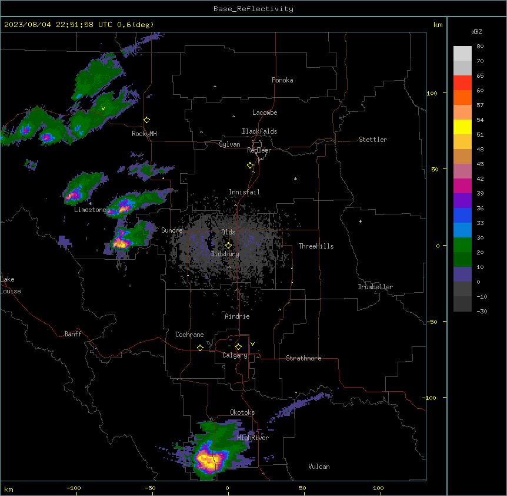
Task: Click the Strathmore label
Action: click(x=303, y=358)
